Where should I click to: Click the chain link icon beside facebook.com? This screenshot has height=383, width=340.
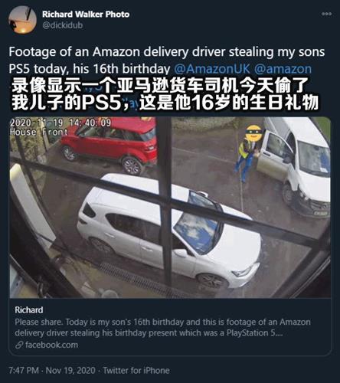19,345
